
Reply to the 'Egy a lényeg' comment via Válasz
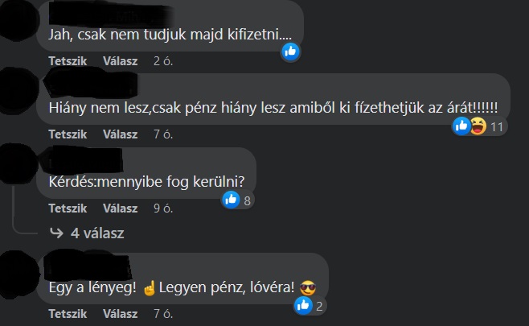point(120,314)
